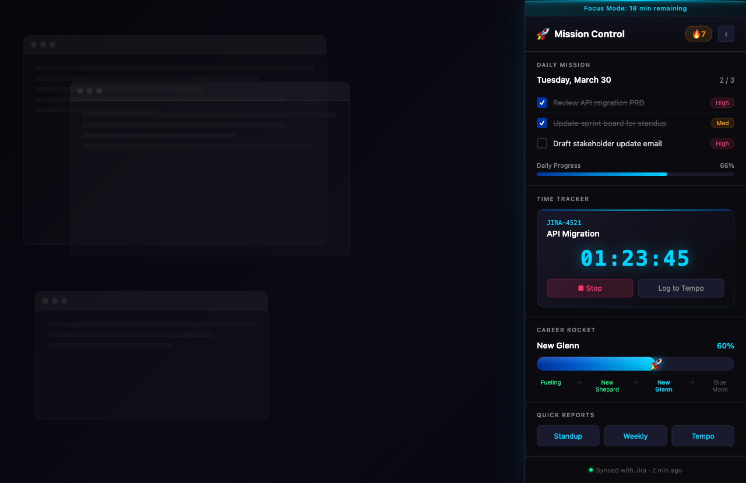Click the Focus Mode remaining time banner
This screenshot has width=746, height=483.
[x=635, y=8]
